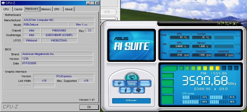Viewport: 247px width, 112px height.
Task: Click the CPU temperature reading 53 °C
Action: pos(180,37)
